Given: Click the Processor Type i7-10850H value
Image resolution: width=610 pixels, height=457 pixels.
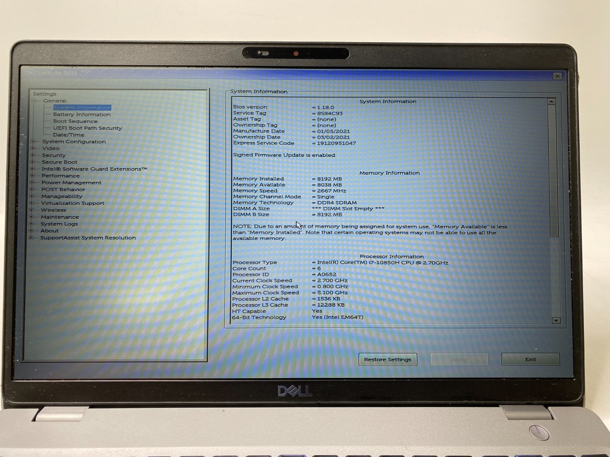Looking at the screenshot, I should pos(383,262).
